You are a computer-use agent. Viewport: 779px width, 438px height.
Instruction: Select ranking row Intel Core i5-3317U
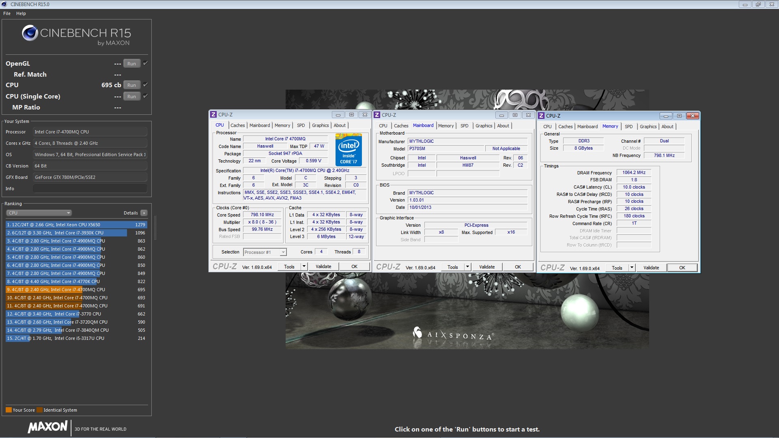pos(76,338)
